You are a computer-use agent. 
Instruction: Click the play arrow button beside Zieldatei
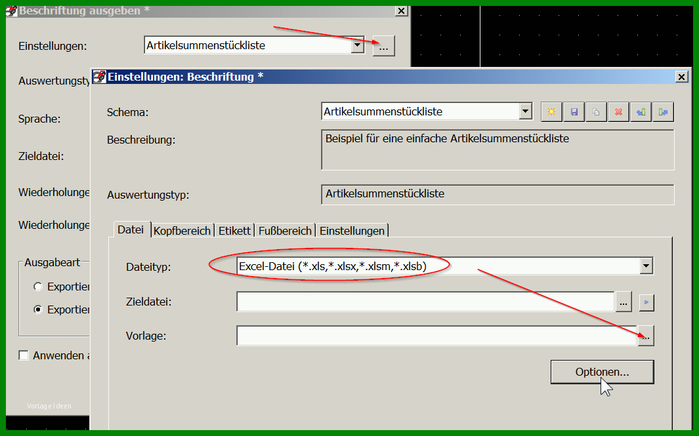tap(646, 302)
